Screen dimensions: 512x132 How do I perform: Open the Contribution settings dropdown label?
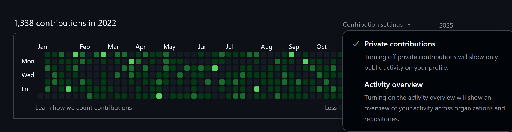[x=373, y=25]
